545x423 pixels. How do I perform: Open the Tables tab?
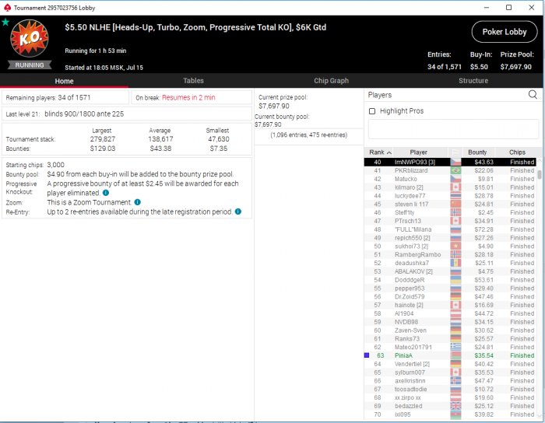click(x=193, y=81)
